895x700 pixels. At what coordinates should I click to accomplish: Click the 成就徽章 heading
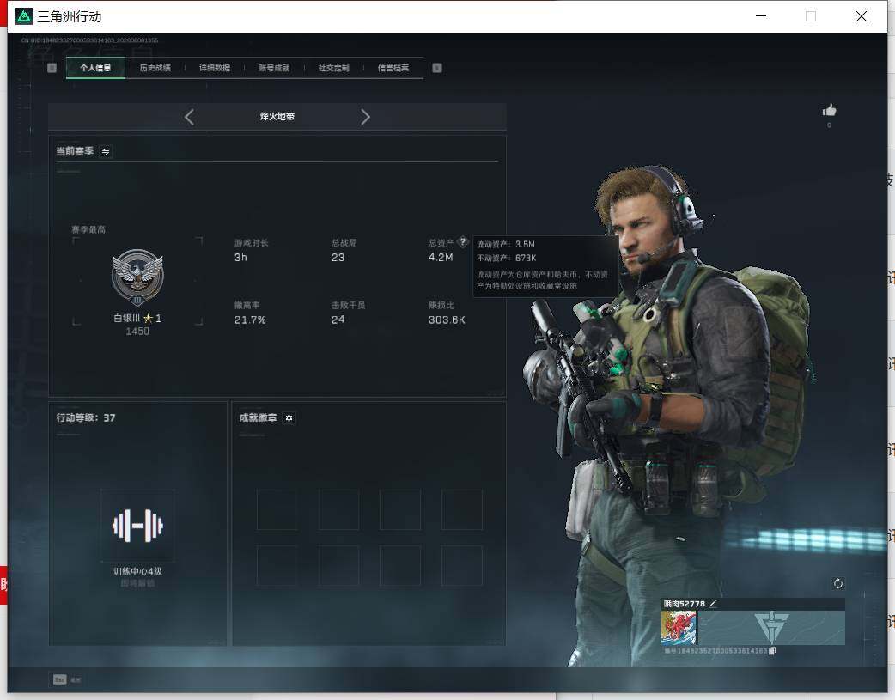(258, 418)
